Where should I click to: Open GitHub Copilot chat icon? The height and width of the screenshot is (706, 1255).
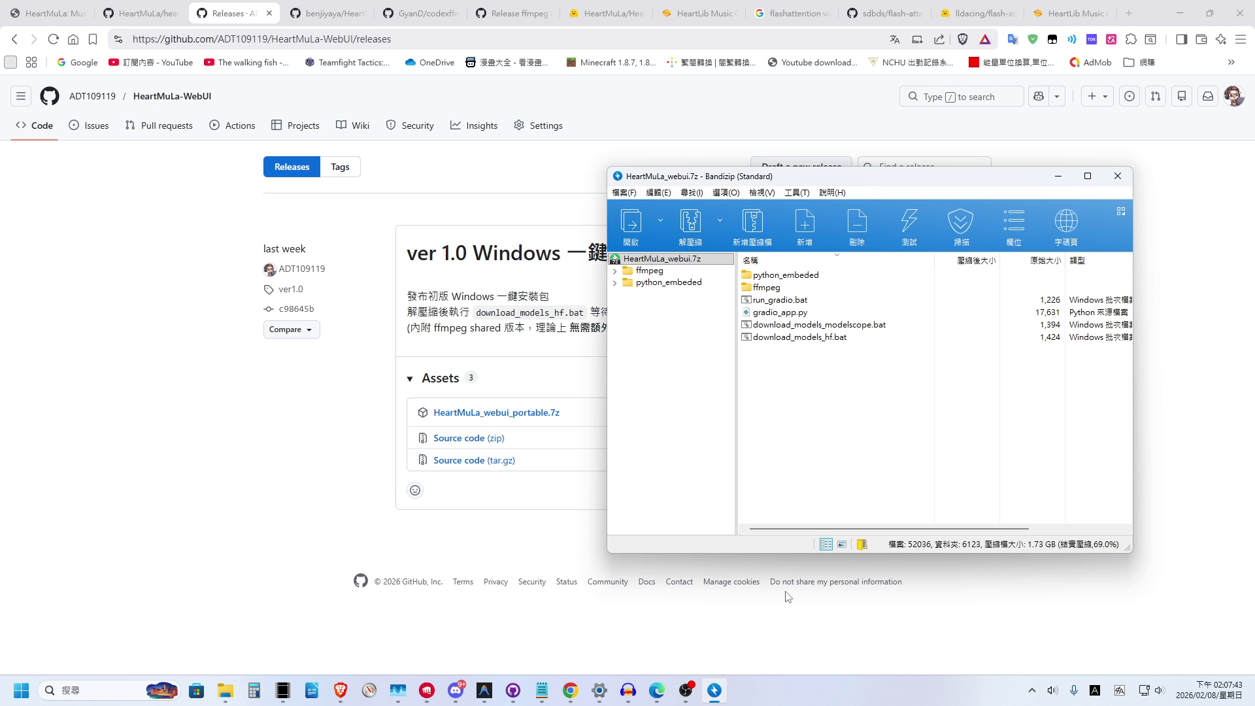[1039, 96]
